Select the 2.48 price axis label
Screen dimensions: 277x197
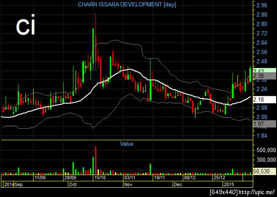tap(262, 62)
